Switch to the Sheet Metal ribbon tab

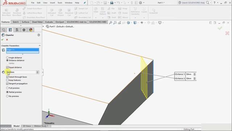37,22
